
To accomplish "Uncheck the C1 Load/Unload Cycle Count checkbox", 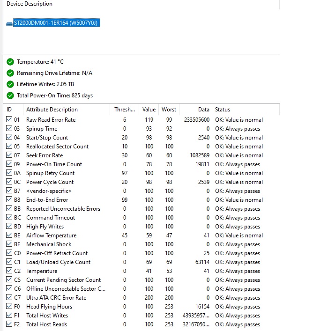I will pos(9,262).
